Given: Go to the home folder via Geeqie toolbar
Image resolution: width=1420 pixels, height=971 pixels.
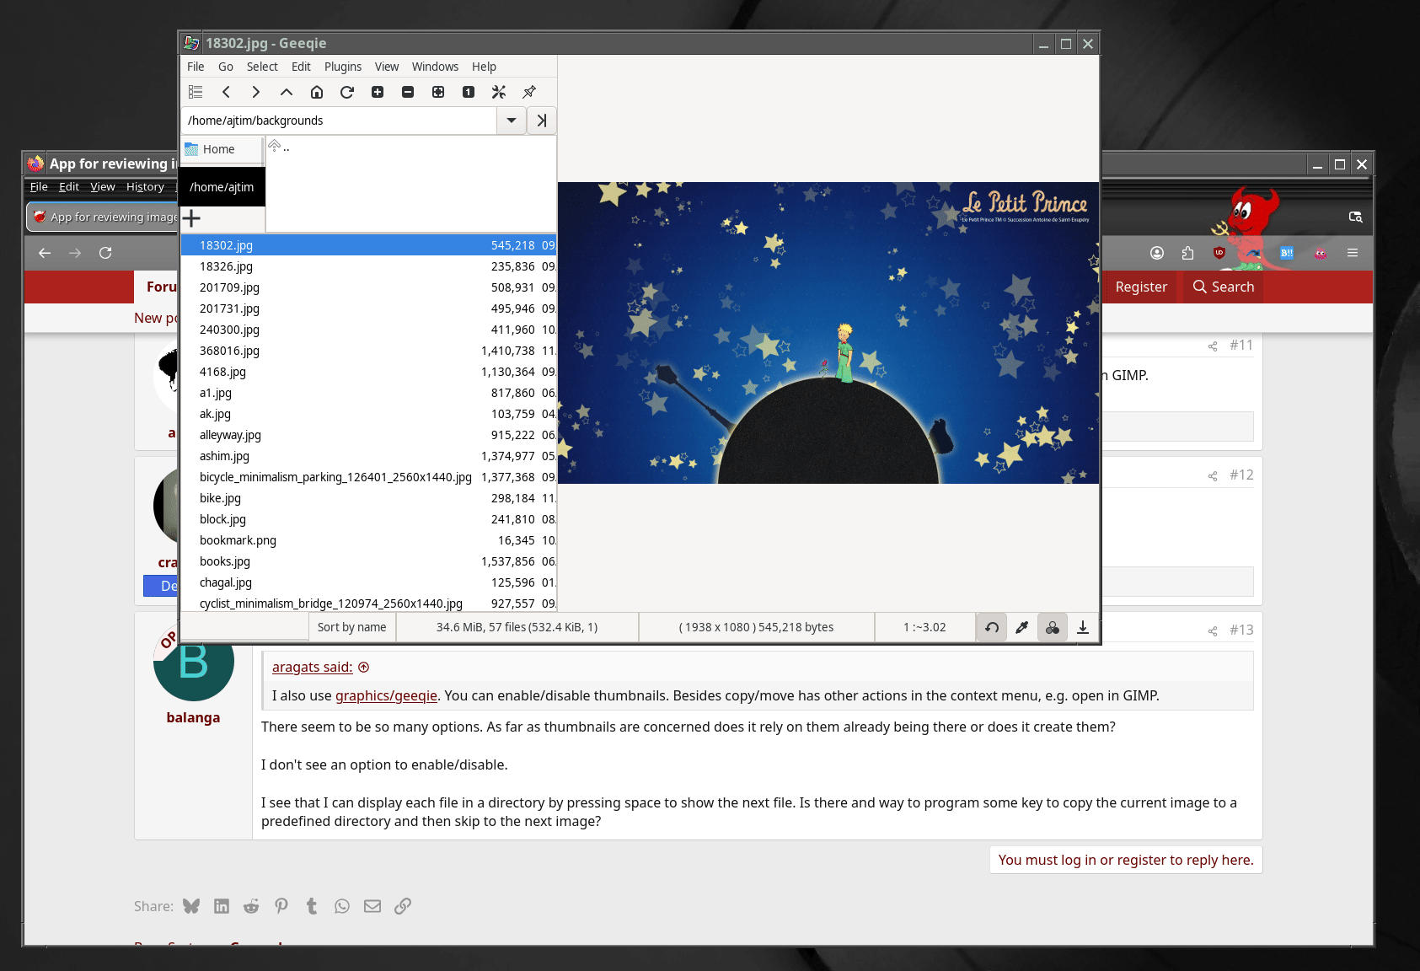Looking at the screenshot, I should (317, 92).
